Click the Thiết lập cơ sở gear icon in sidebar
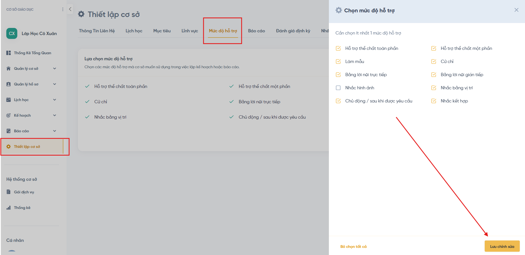This screenshot has height=255, width=525. coord(9,147)
